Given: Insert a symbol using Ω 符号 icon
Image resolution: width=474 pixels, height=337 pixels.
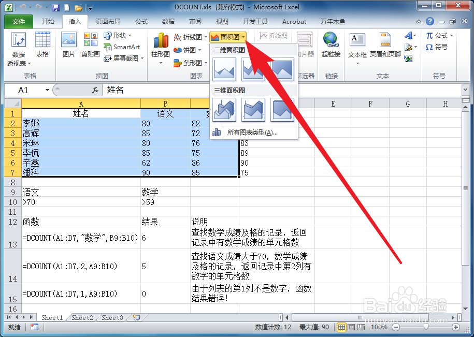Looking at the screenshot, I should click(x=441, y=48).
